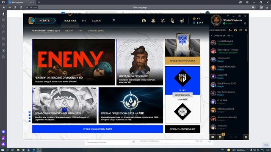Click ПРИОБРЕСТИ ПРОПУСК button

click(183, 61)
